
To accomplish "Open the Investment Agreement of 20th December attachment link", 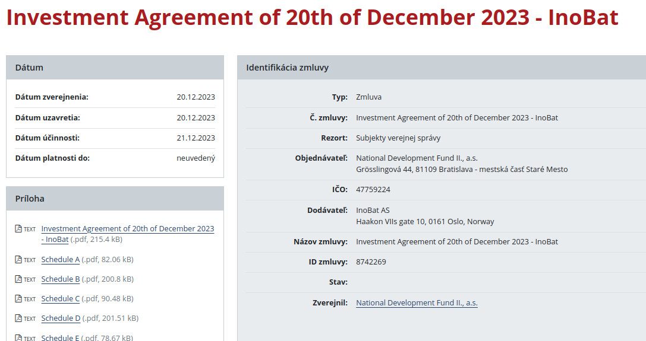I will coord(127,229).
